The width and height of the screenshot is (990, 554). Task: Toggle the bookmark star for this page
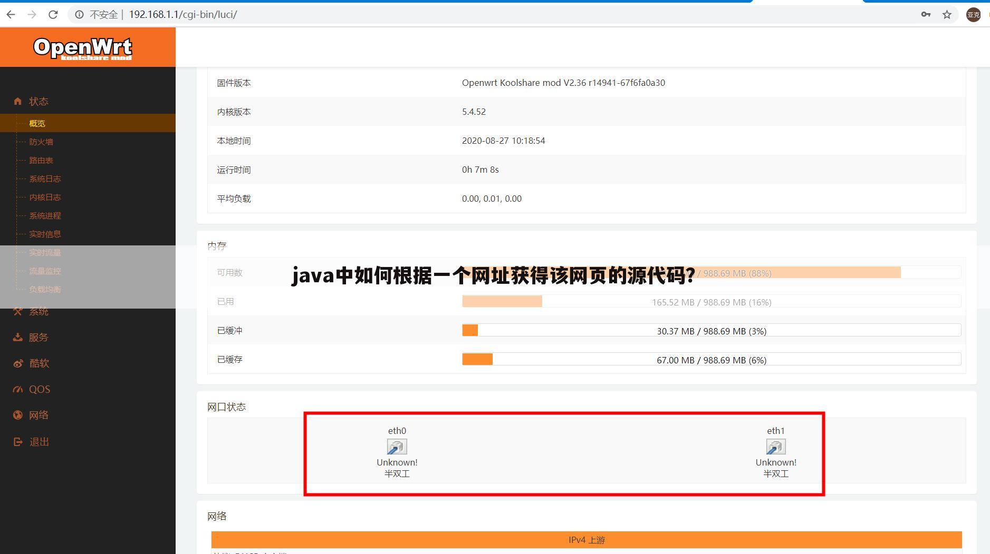[x=947, y=14]
